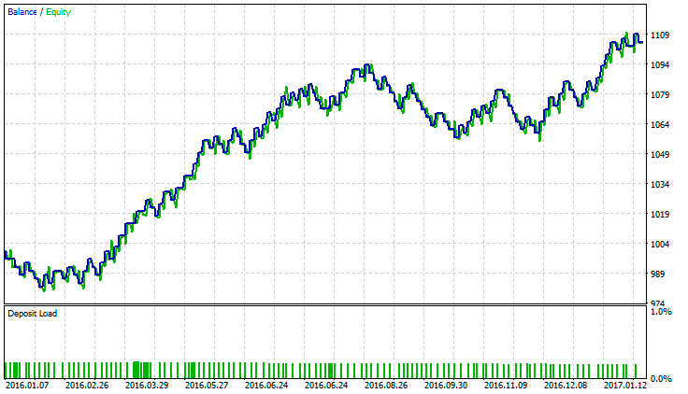This screenshot has width=688, height=394.
Task: Select the 2016.02.26 date label
Action: 87,386
